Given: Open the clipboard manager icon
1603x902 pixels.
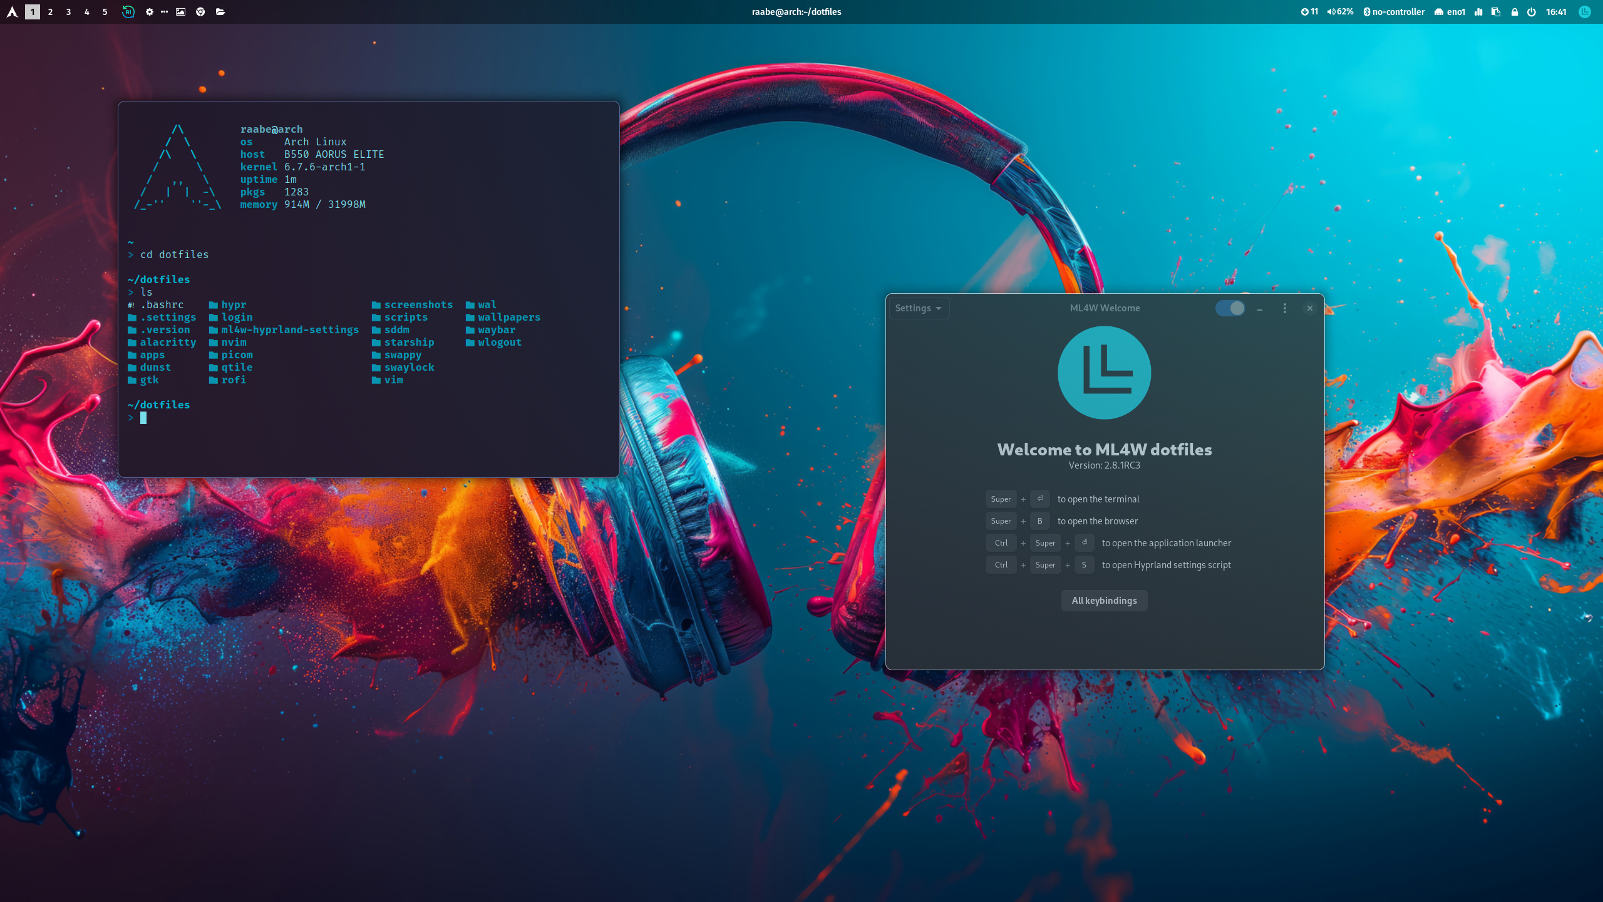Looking at the screenshot, I should (x=1496, y=12).
